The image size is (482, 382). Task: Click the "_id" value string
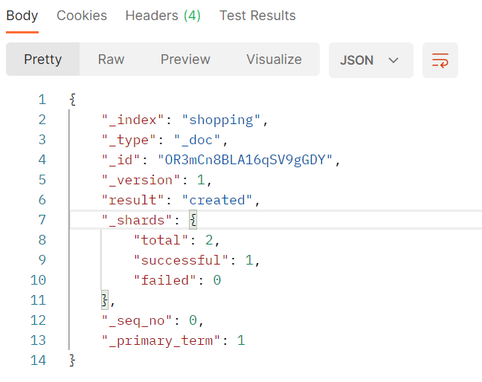tap(248, 160)
